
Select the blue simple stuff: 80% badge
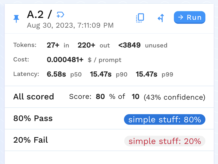pyautogui.click(x=165, y=119)
